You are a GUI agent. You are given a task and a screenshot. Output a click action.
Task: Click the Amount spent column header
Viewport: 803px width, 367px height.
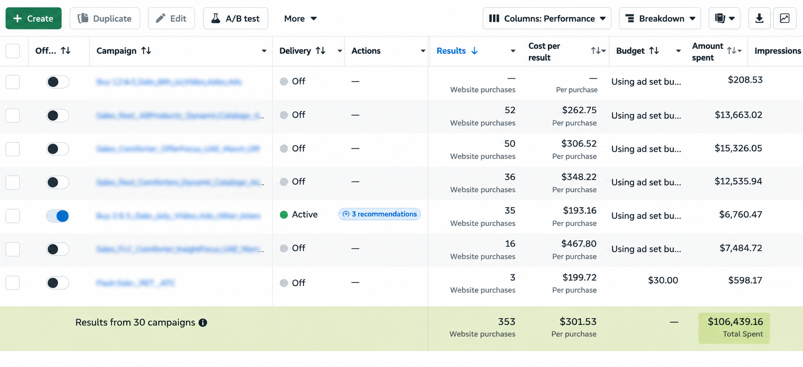[707, 52]
